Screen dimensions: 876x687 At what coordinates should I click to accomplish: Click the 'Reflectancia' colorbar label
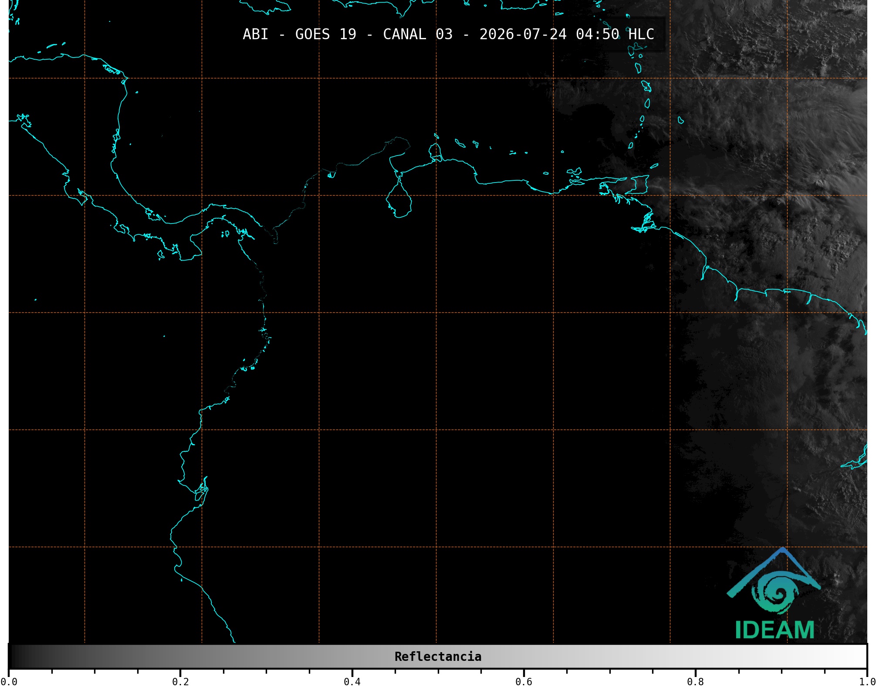click(x=438, y=657)
